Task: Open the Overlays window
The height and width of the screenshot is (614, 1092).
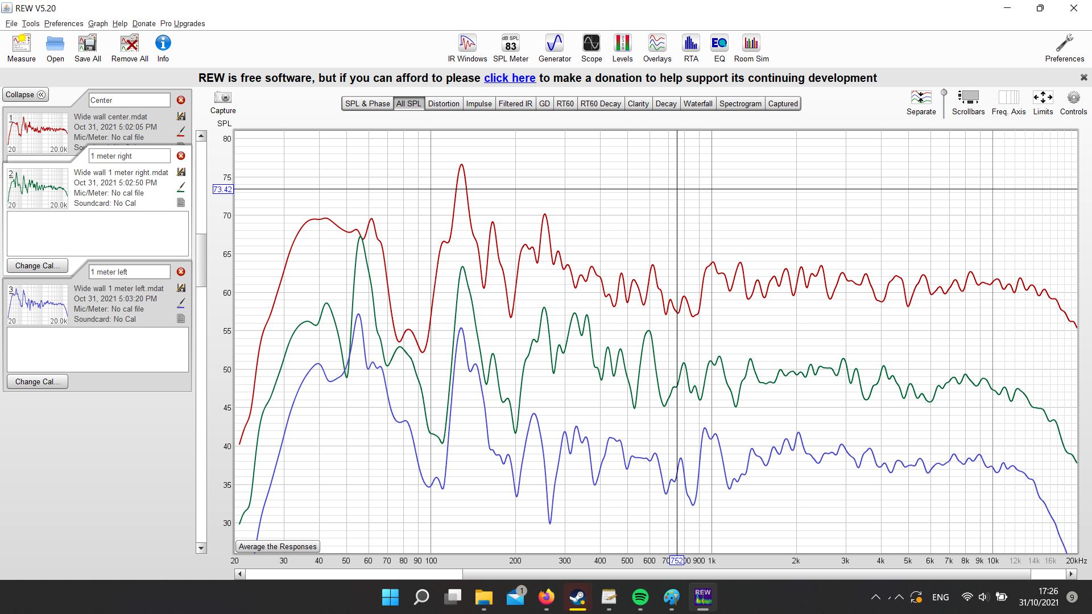Action: coord(657,48)
